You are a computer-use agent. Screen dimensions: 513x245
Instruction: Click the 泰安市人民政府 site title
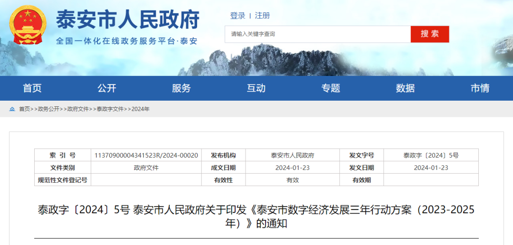coord(128,19)
